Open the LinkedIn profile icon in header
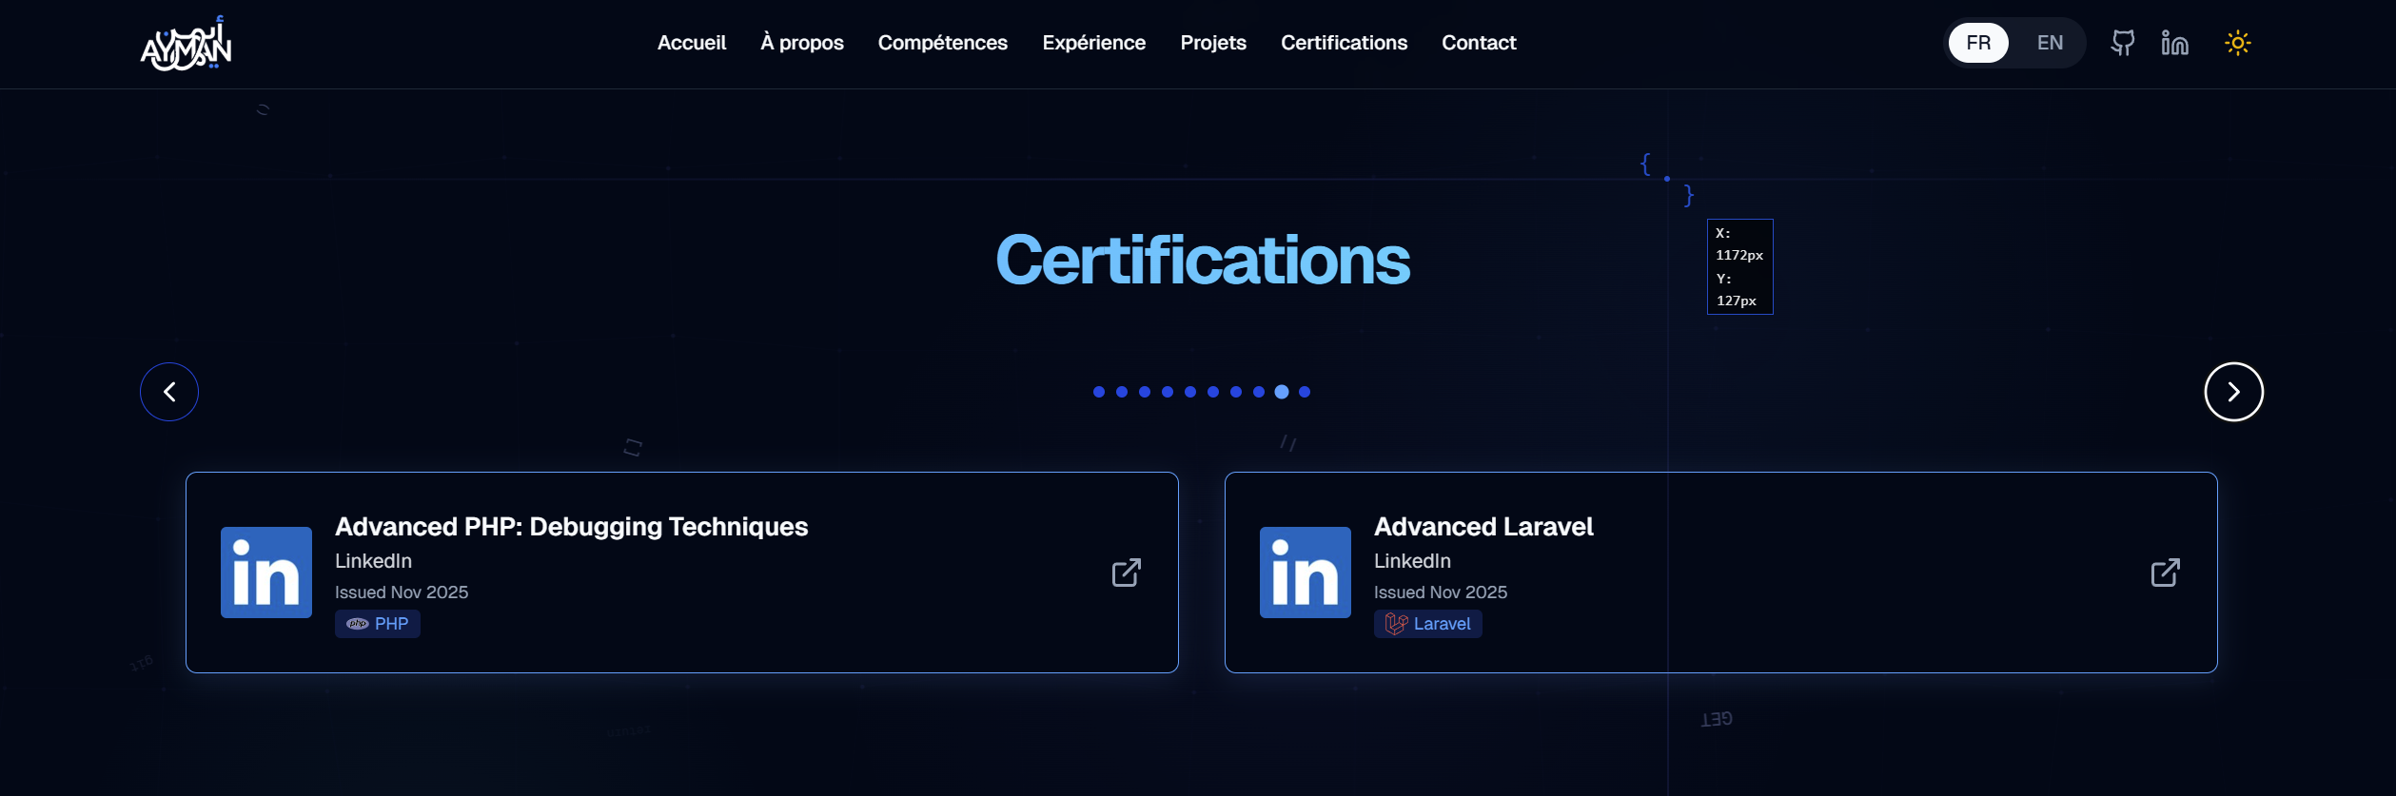2396x796 pixels. click(2174, 43)
